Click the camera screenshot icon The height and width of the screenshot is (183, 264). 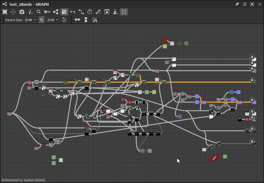(x=22, y=12)
